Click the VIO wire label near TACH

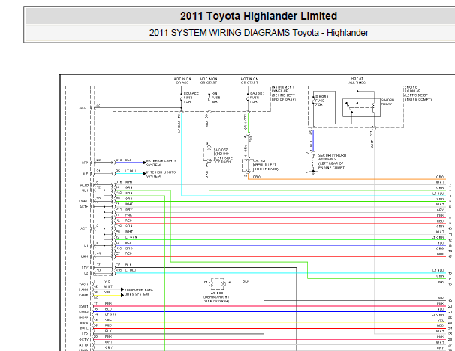click(x=107, y=281)
